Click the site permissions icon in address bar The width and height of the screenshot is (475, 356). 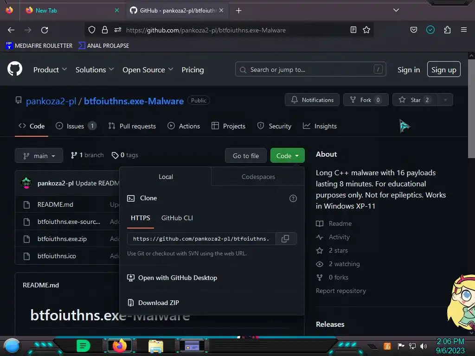tap(118, 30)
